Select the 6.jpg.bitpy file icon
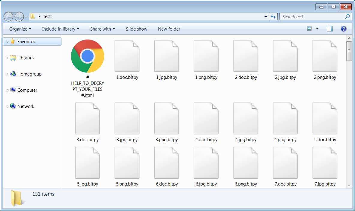This screenshot has height=211, width=355. point(206,163)
